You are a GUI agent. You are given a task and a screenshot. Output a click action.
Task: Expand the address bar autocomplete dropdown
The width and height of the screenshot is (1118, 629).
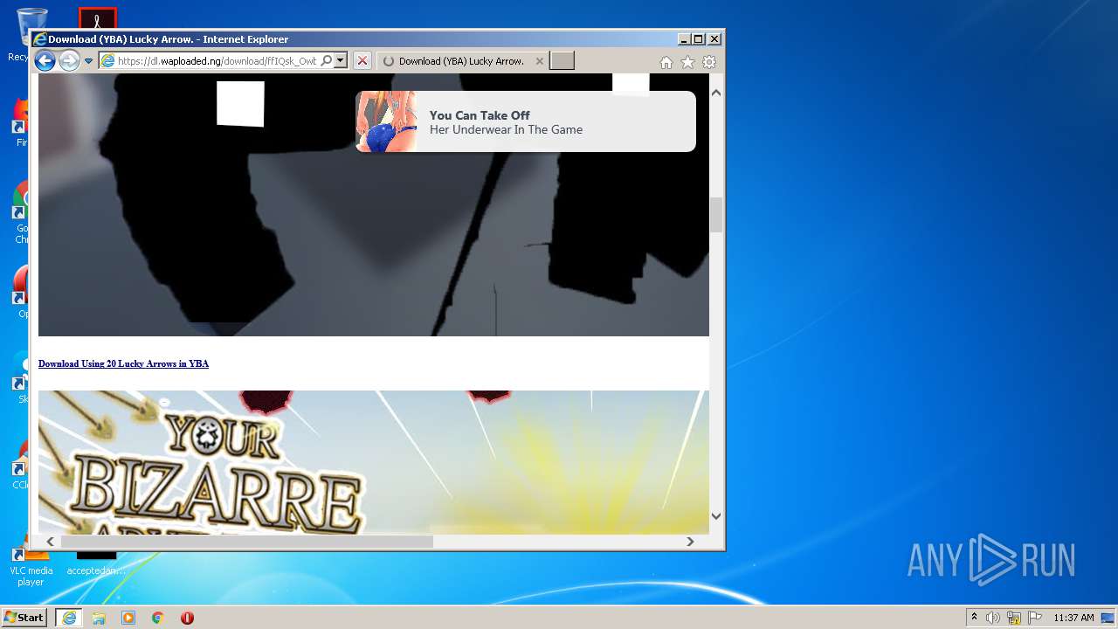point(341,61)
